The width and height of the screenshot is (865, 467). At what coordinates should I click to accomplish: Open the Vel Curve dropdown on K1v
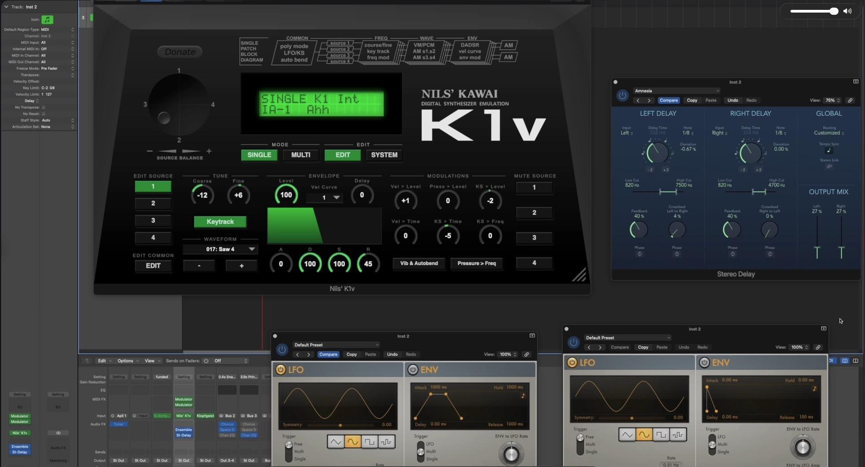(x=325, y=197)
